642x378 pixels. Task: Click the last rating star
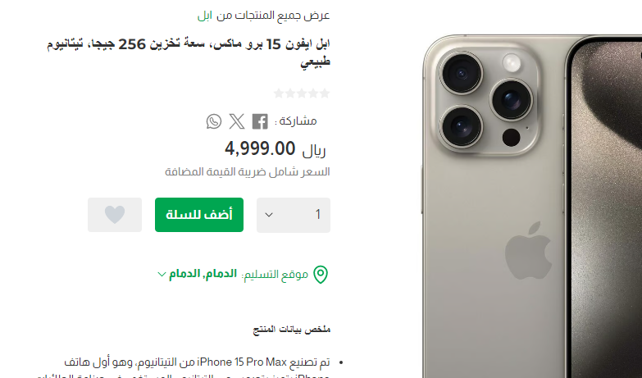click(x=279, y=93)
